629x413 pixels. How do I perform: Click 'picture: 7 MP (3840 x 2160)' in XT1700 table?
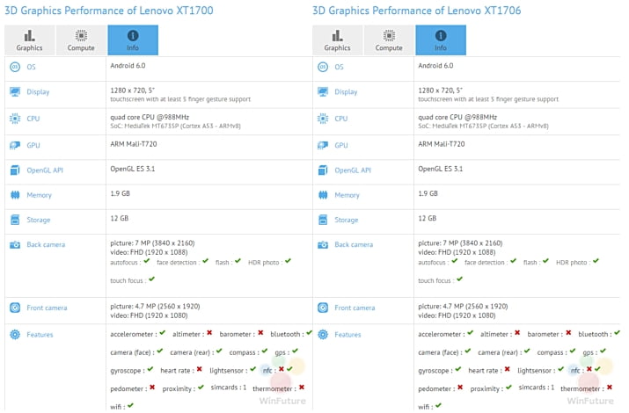click(x=152, y=243)
